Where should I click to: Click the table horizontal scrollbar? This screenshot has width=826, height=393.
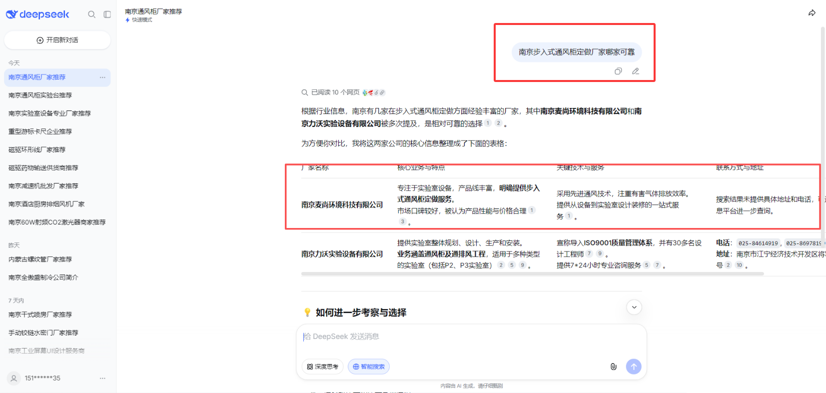(x=533, y=274)
